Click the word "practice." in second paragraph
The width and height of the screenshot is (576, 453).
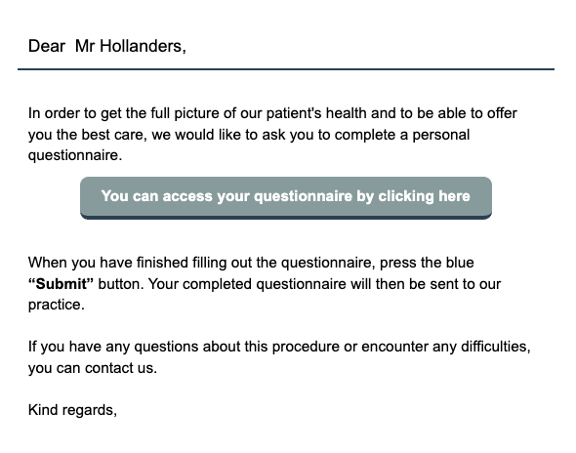tap(57, 305)
